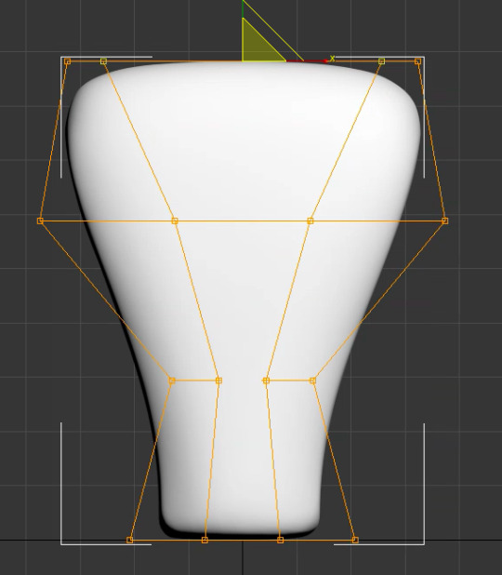Select outer-right control point on the neck lattice row
This screenshot has height=575, width=502.
tap(312, 381)
